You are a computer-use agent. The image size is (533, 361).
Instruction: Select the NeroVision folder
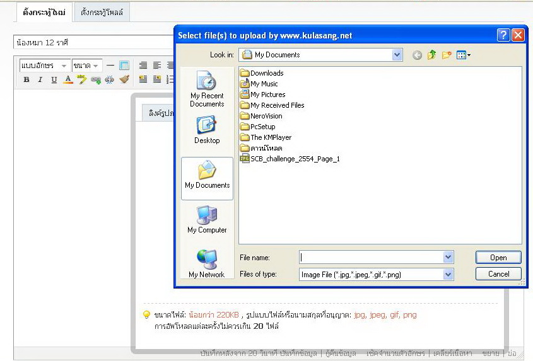pyautogui.click(x=261, y=116)
